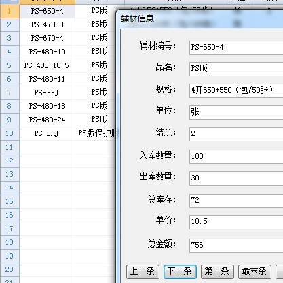The height and width of the screenshot is (283, 283).
Task: Edit the 入库数量 field showing 100
Action: coord(236,156)
